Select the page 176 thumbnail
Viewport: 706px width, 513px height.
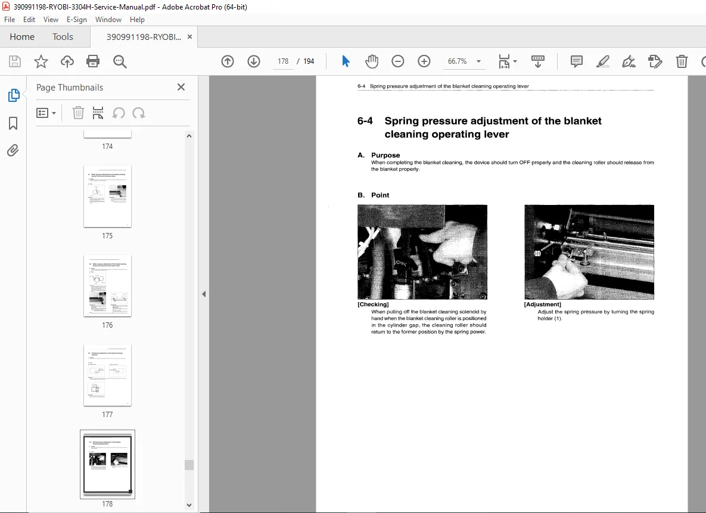click(x=108, y=285)
